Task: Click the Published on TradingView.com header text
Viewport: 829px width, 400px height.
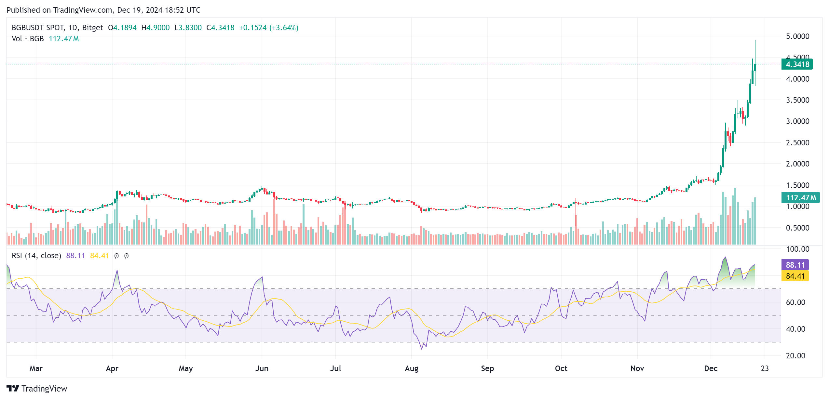Action: (103, 10)
